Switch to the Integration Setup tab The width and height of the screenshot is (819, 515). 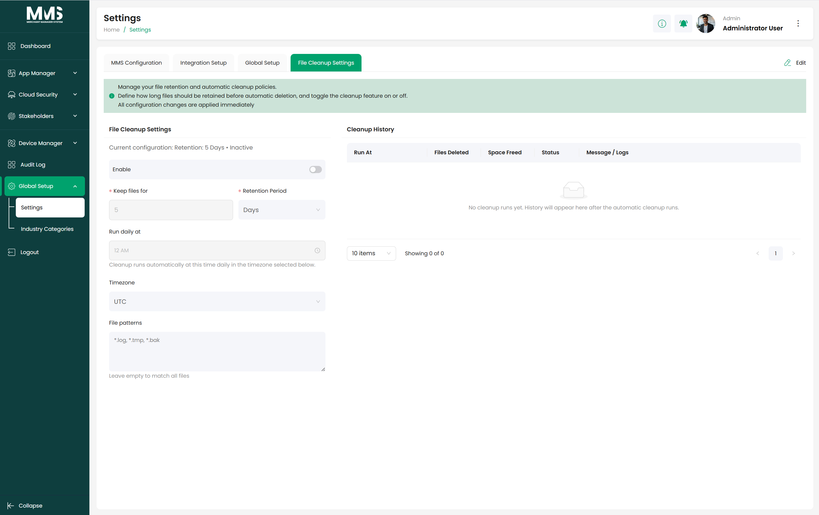pyautogui.click(x=203, y=63)
